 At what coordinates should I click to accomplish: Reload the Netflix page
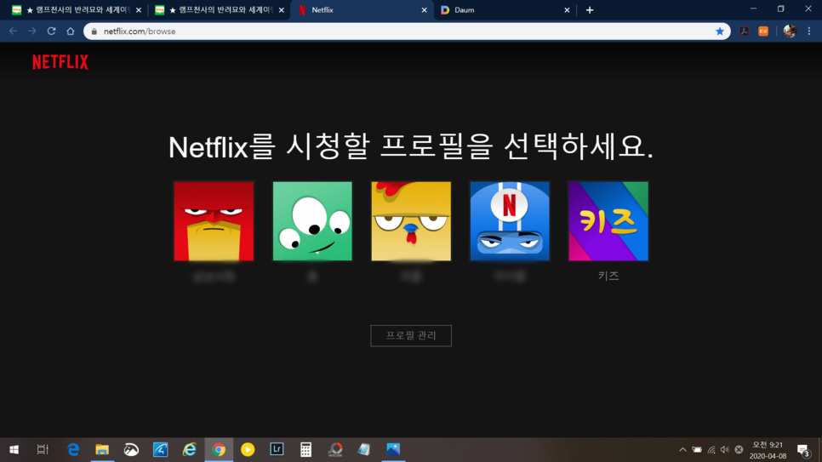[x=51, y=31]
